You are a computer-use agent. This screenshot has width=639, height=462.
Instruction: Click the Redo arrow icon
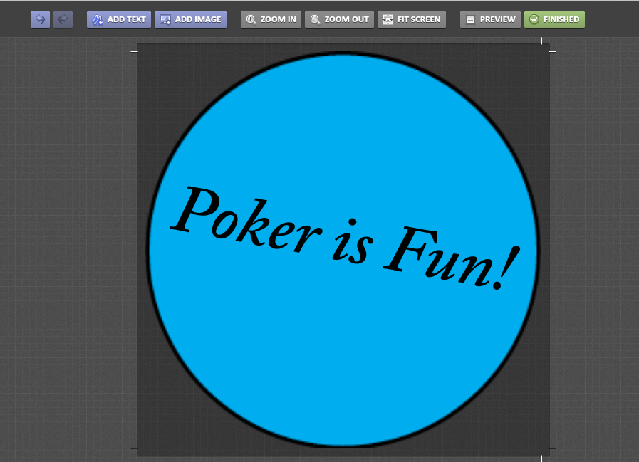point(63,19)
